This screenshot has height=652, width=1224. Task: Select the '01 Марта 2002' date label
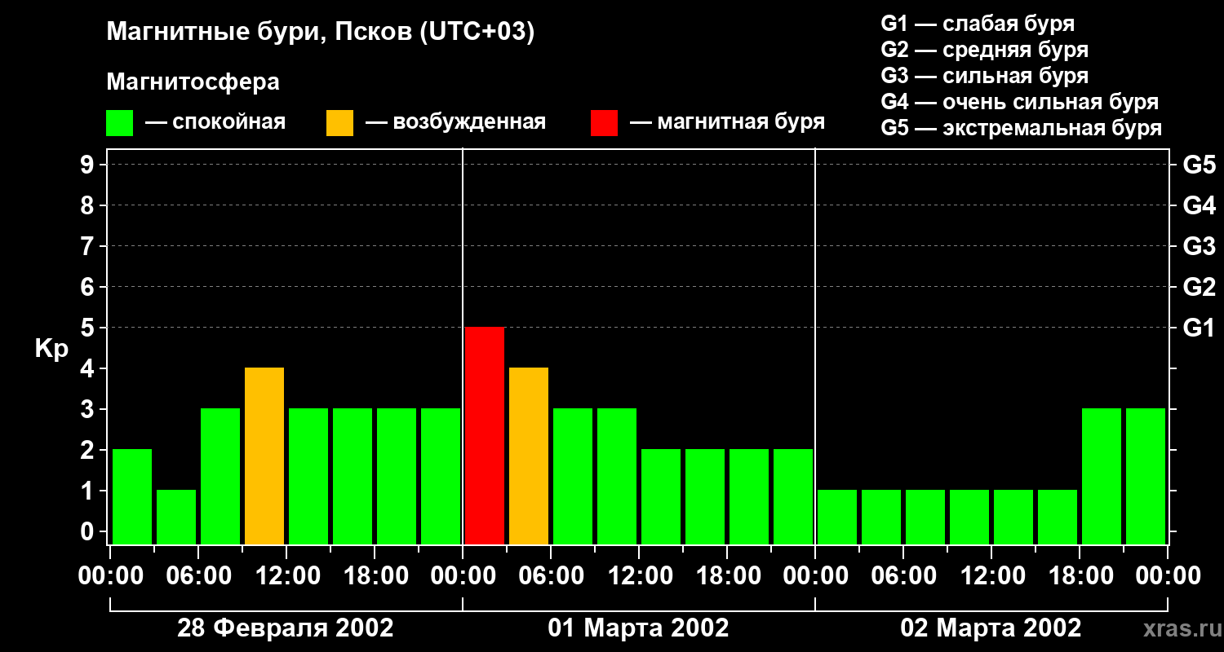[638, 628]
